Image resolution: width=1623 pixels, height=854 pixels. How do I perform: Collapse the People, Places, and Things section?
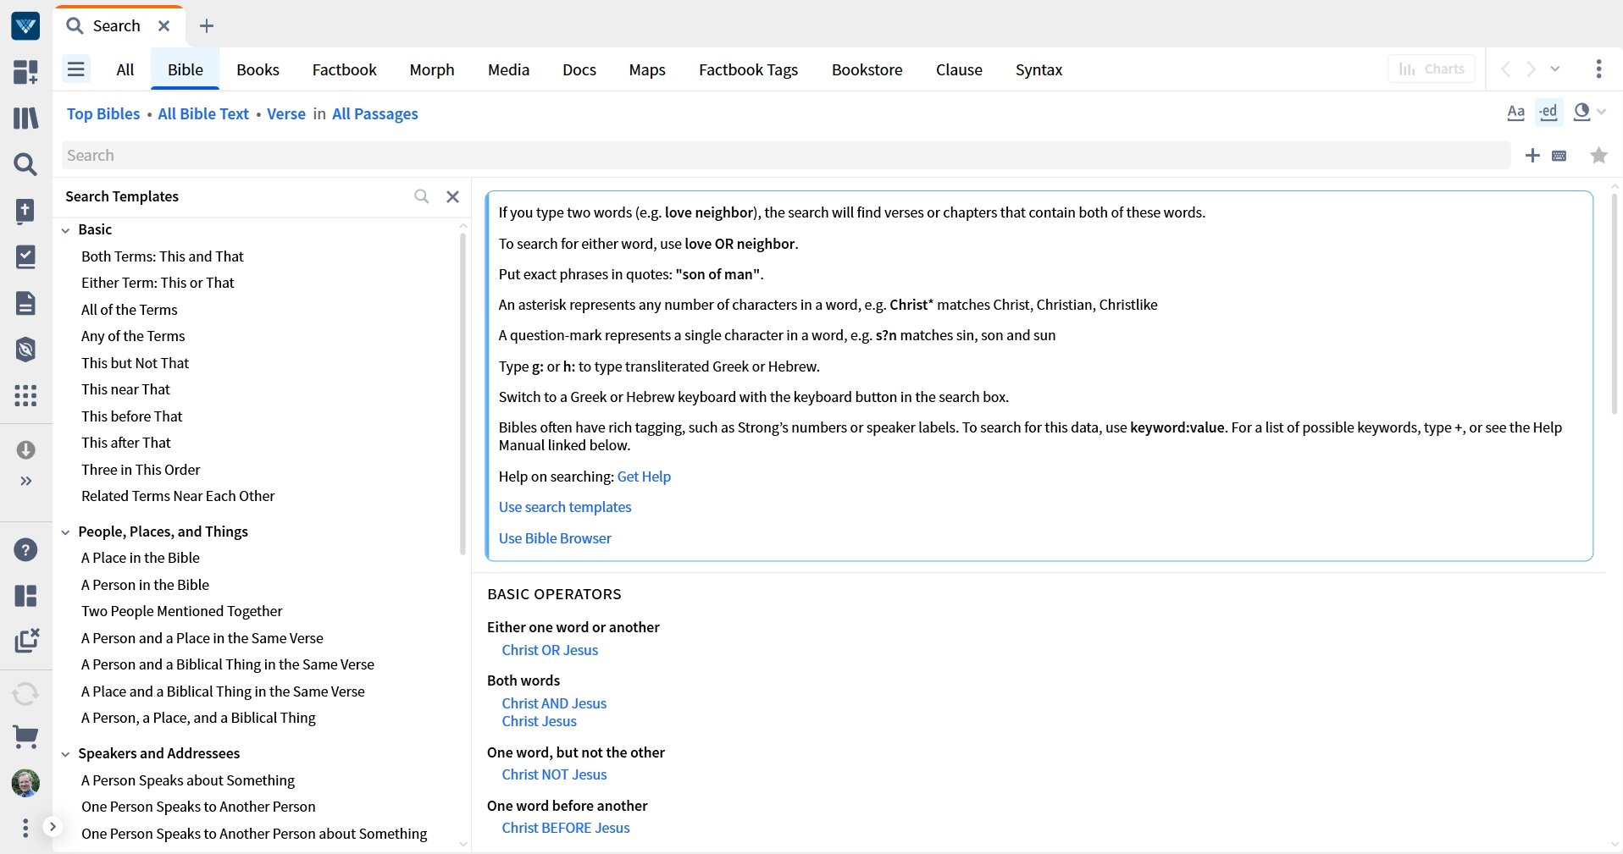pyautogui.click(x=66, y=532)
